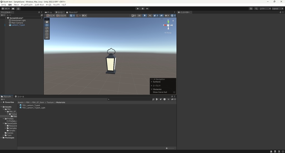Click the Project search by import log icon
The height and width of the screenshot is (153, 285).
(164, 99)
